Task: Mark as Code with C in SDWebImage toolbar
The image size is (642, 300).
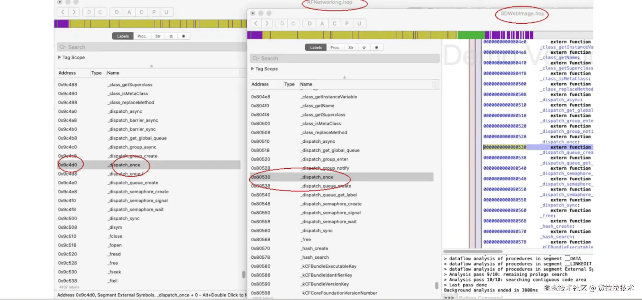Action: (334, 23)
